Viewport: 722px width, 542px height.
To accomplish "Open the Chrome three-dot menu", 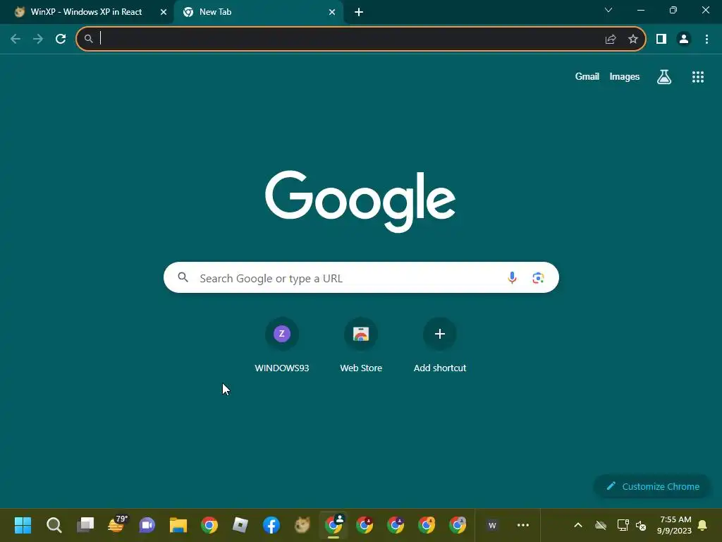I will (x=706, y=40).
